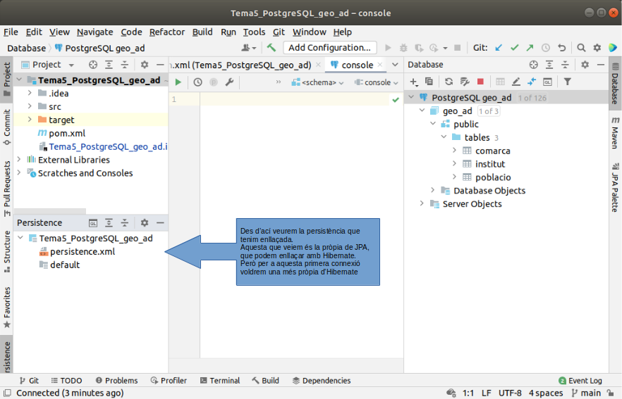This screenshot has width=622, height=399.
Task: Refresh the database with the reload icon
Action: [x=449, y=82]
